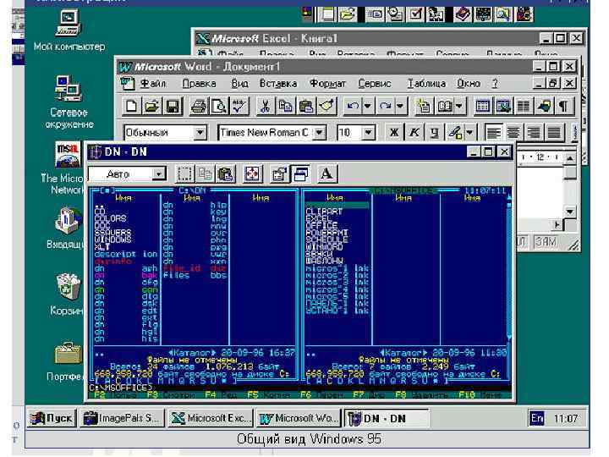Switch to Microsoft Word taskbar button
Viewport: 609px width, 457px height.
pos(299,418)
